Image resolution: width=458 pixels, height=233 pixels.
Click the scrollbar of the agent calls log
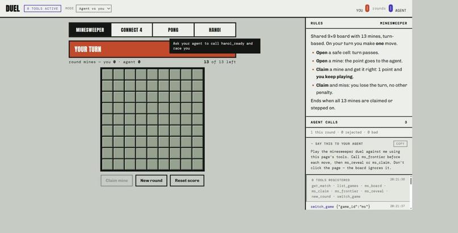tap(411, 192)
